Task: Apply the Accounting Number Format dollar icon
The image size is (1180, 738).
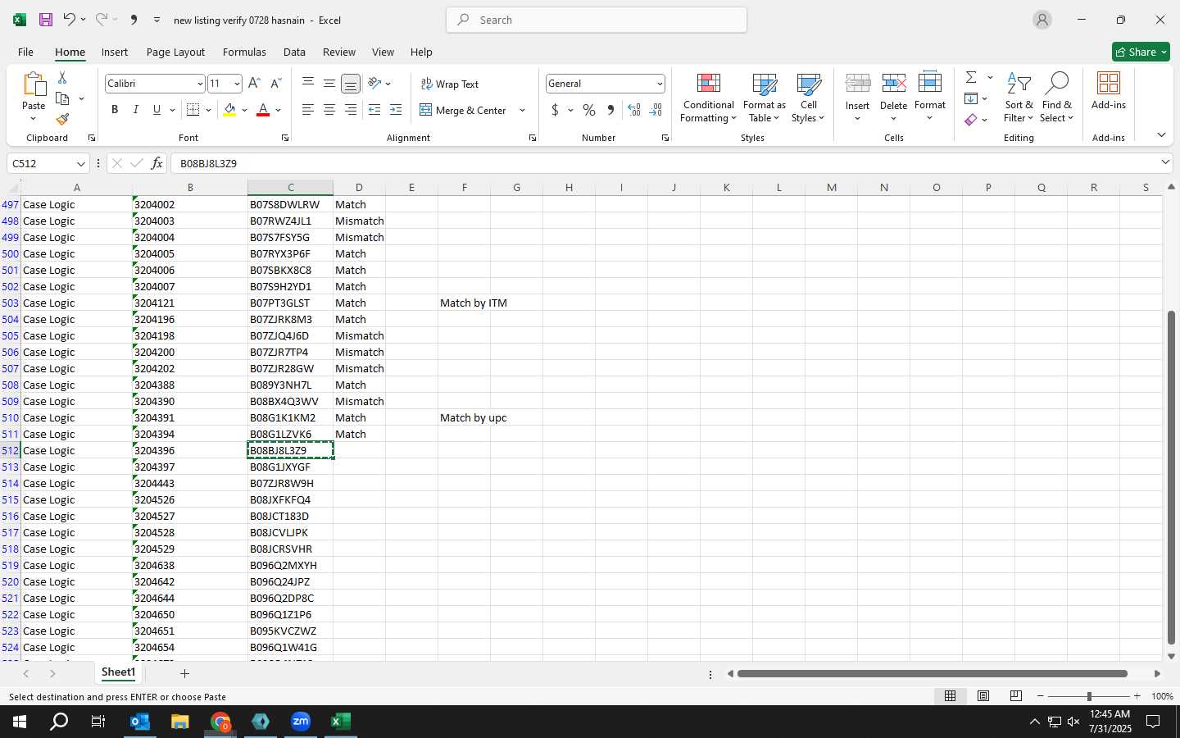Action: click(555, 110)
